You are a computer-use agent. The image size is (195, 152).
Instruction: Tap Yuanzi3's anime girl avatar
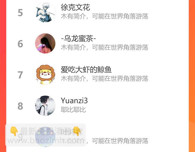[45, 106]
